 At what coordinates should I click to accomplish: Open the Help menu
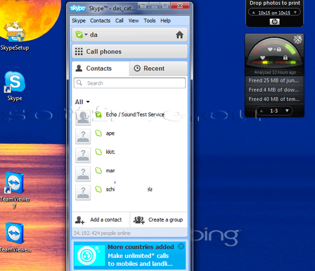coord(166,21)
